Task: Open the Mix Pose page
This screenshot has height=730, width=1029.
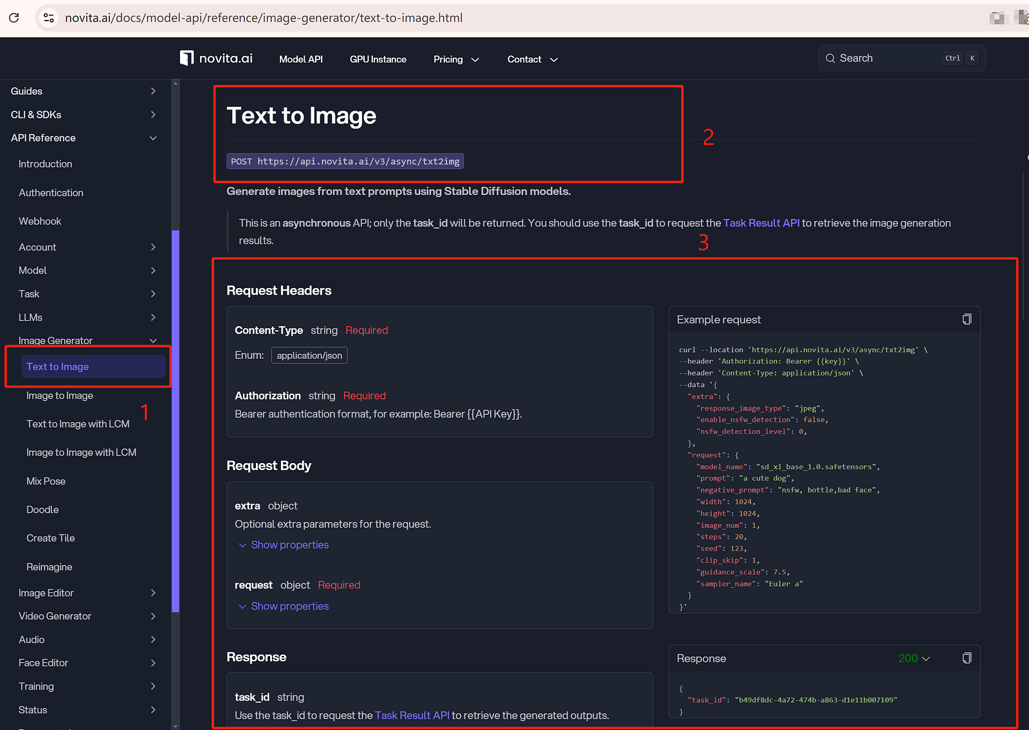Action: (46, 481)
